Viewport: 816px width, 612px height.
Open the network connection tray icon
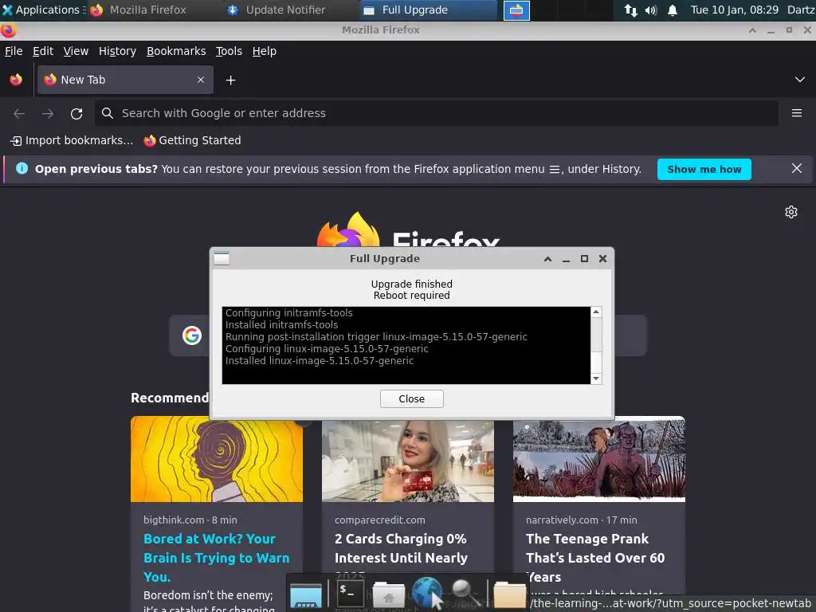[631, 10]
